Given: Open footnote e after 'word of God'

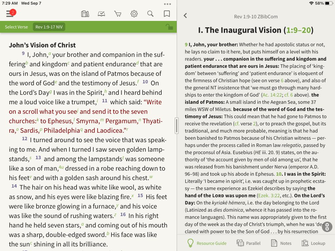Looking at the screenshot, I should (56, 82).
